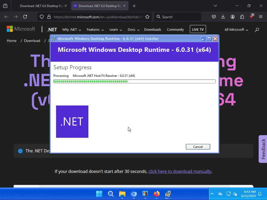
Task: Open Firefox application menu
Action: pos(261,17)
